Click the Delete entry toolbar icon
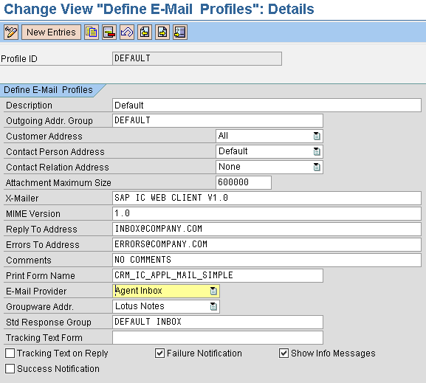Viewport: 426px width, 383px height. tap(109, 32)
